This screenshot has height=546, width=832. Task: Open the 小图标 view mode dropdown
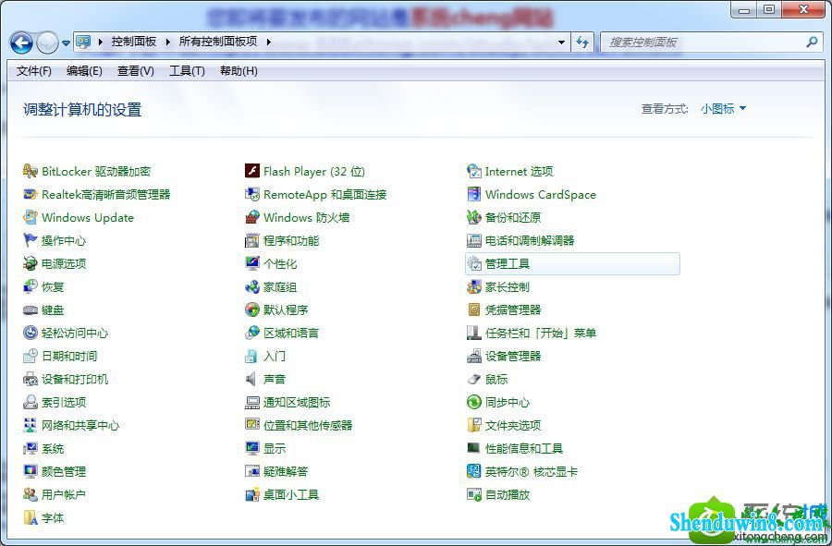point(723,109)
